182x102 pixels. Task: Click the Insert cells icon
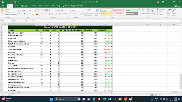coord(143,11)
